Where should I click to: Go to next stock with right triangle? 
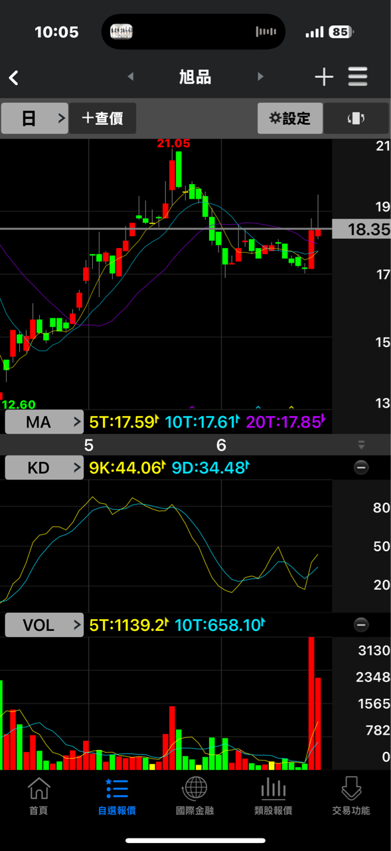tap(260, 77)
